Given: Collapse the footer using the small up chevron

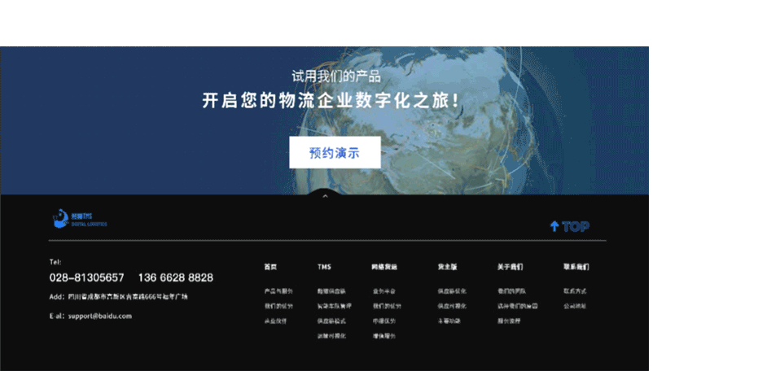Looking at the screenshot, I should tap(326, 196).
